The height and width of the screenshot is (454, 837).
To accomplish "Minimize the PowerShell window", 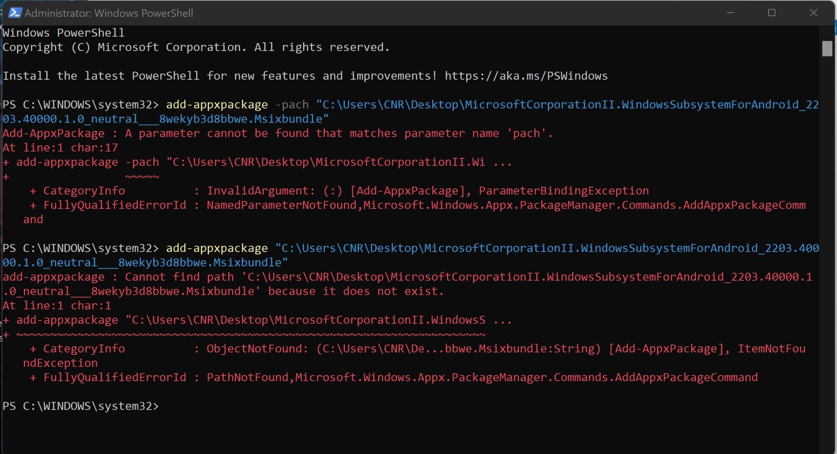I will pyautogui.click(x=731, y=13).
